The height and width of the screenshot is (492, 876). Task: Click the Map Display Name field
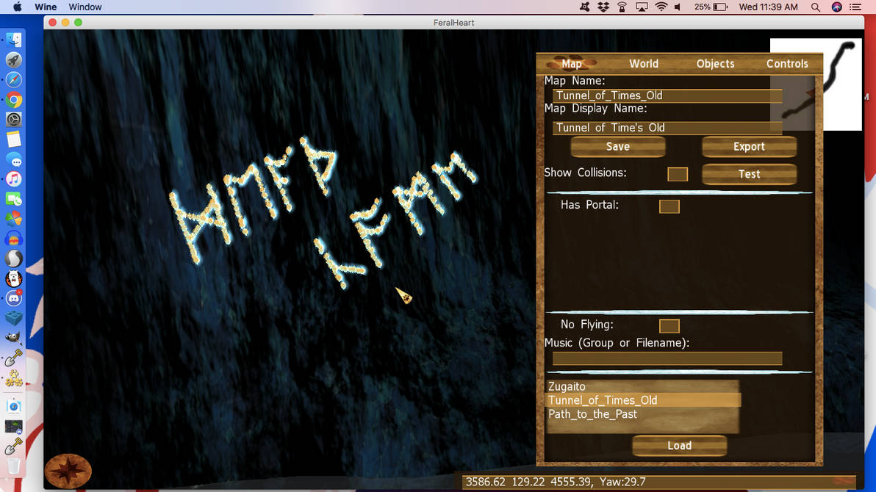tap(667, 128)
